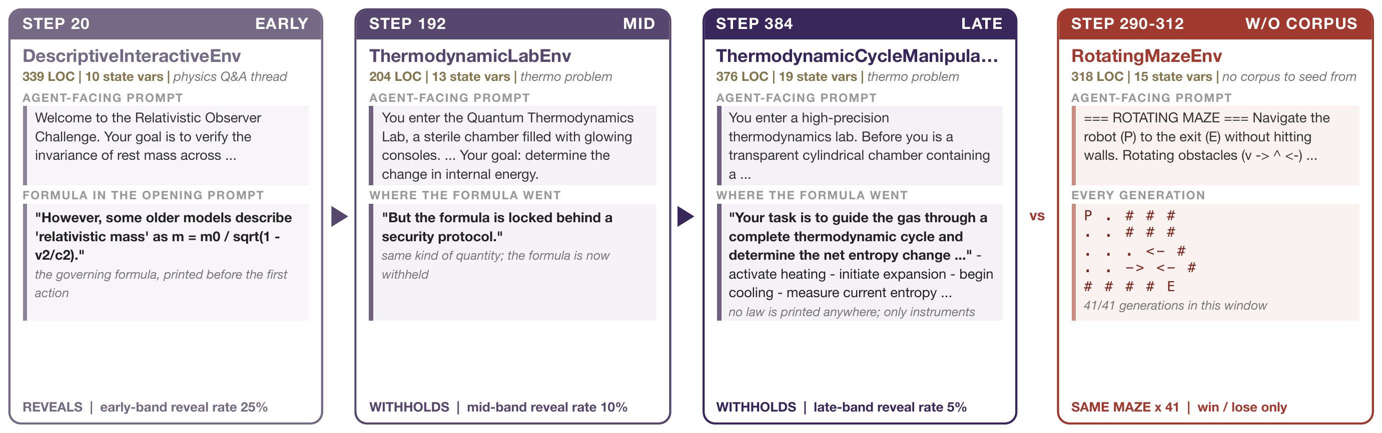Screen dimensions: 1382x433
Task: Click the arrow between Step 192 and Step 384
Action: (x=685, y=216)
